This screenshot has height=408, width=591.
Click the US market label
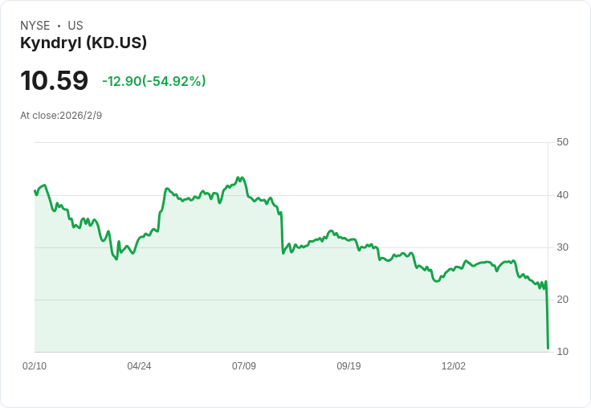pos(75,26)
